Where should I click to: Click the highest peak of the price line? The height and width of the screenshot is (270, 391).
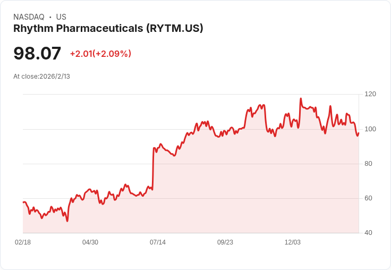click(301, 98)
